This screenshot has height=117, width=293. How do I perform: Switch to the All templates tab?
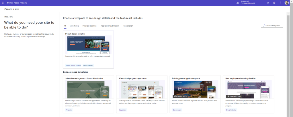pyautogui.click(x=65, y=26)
